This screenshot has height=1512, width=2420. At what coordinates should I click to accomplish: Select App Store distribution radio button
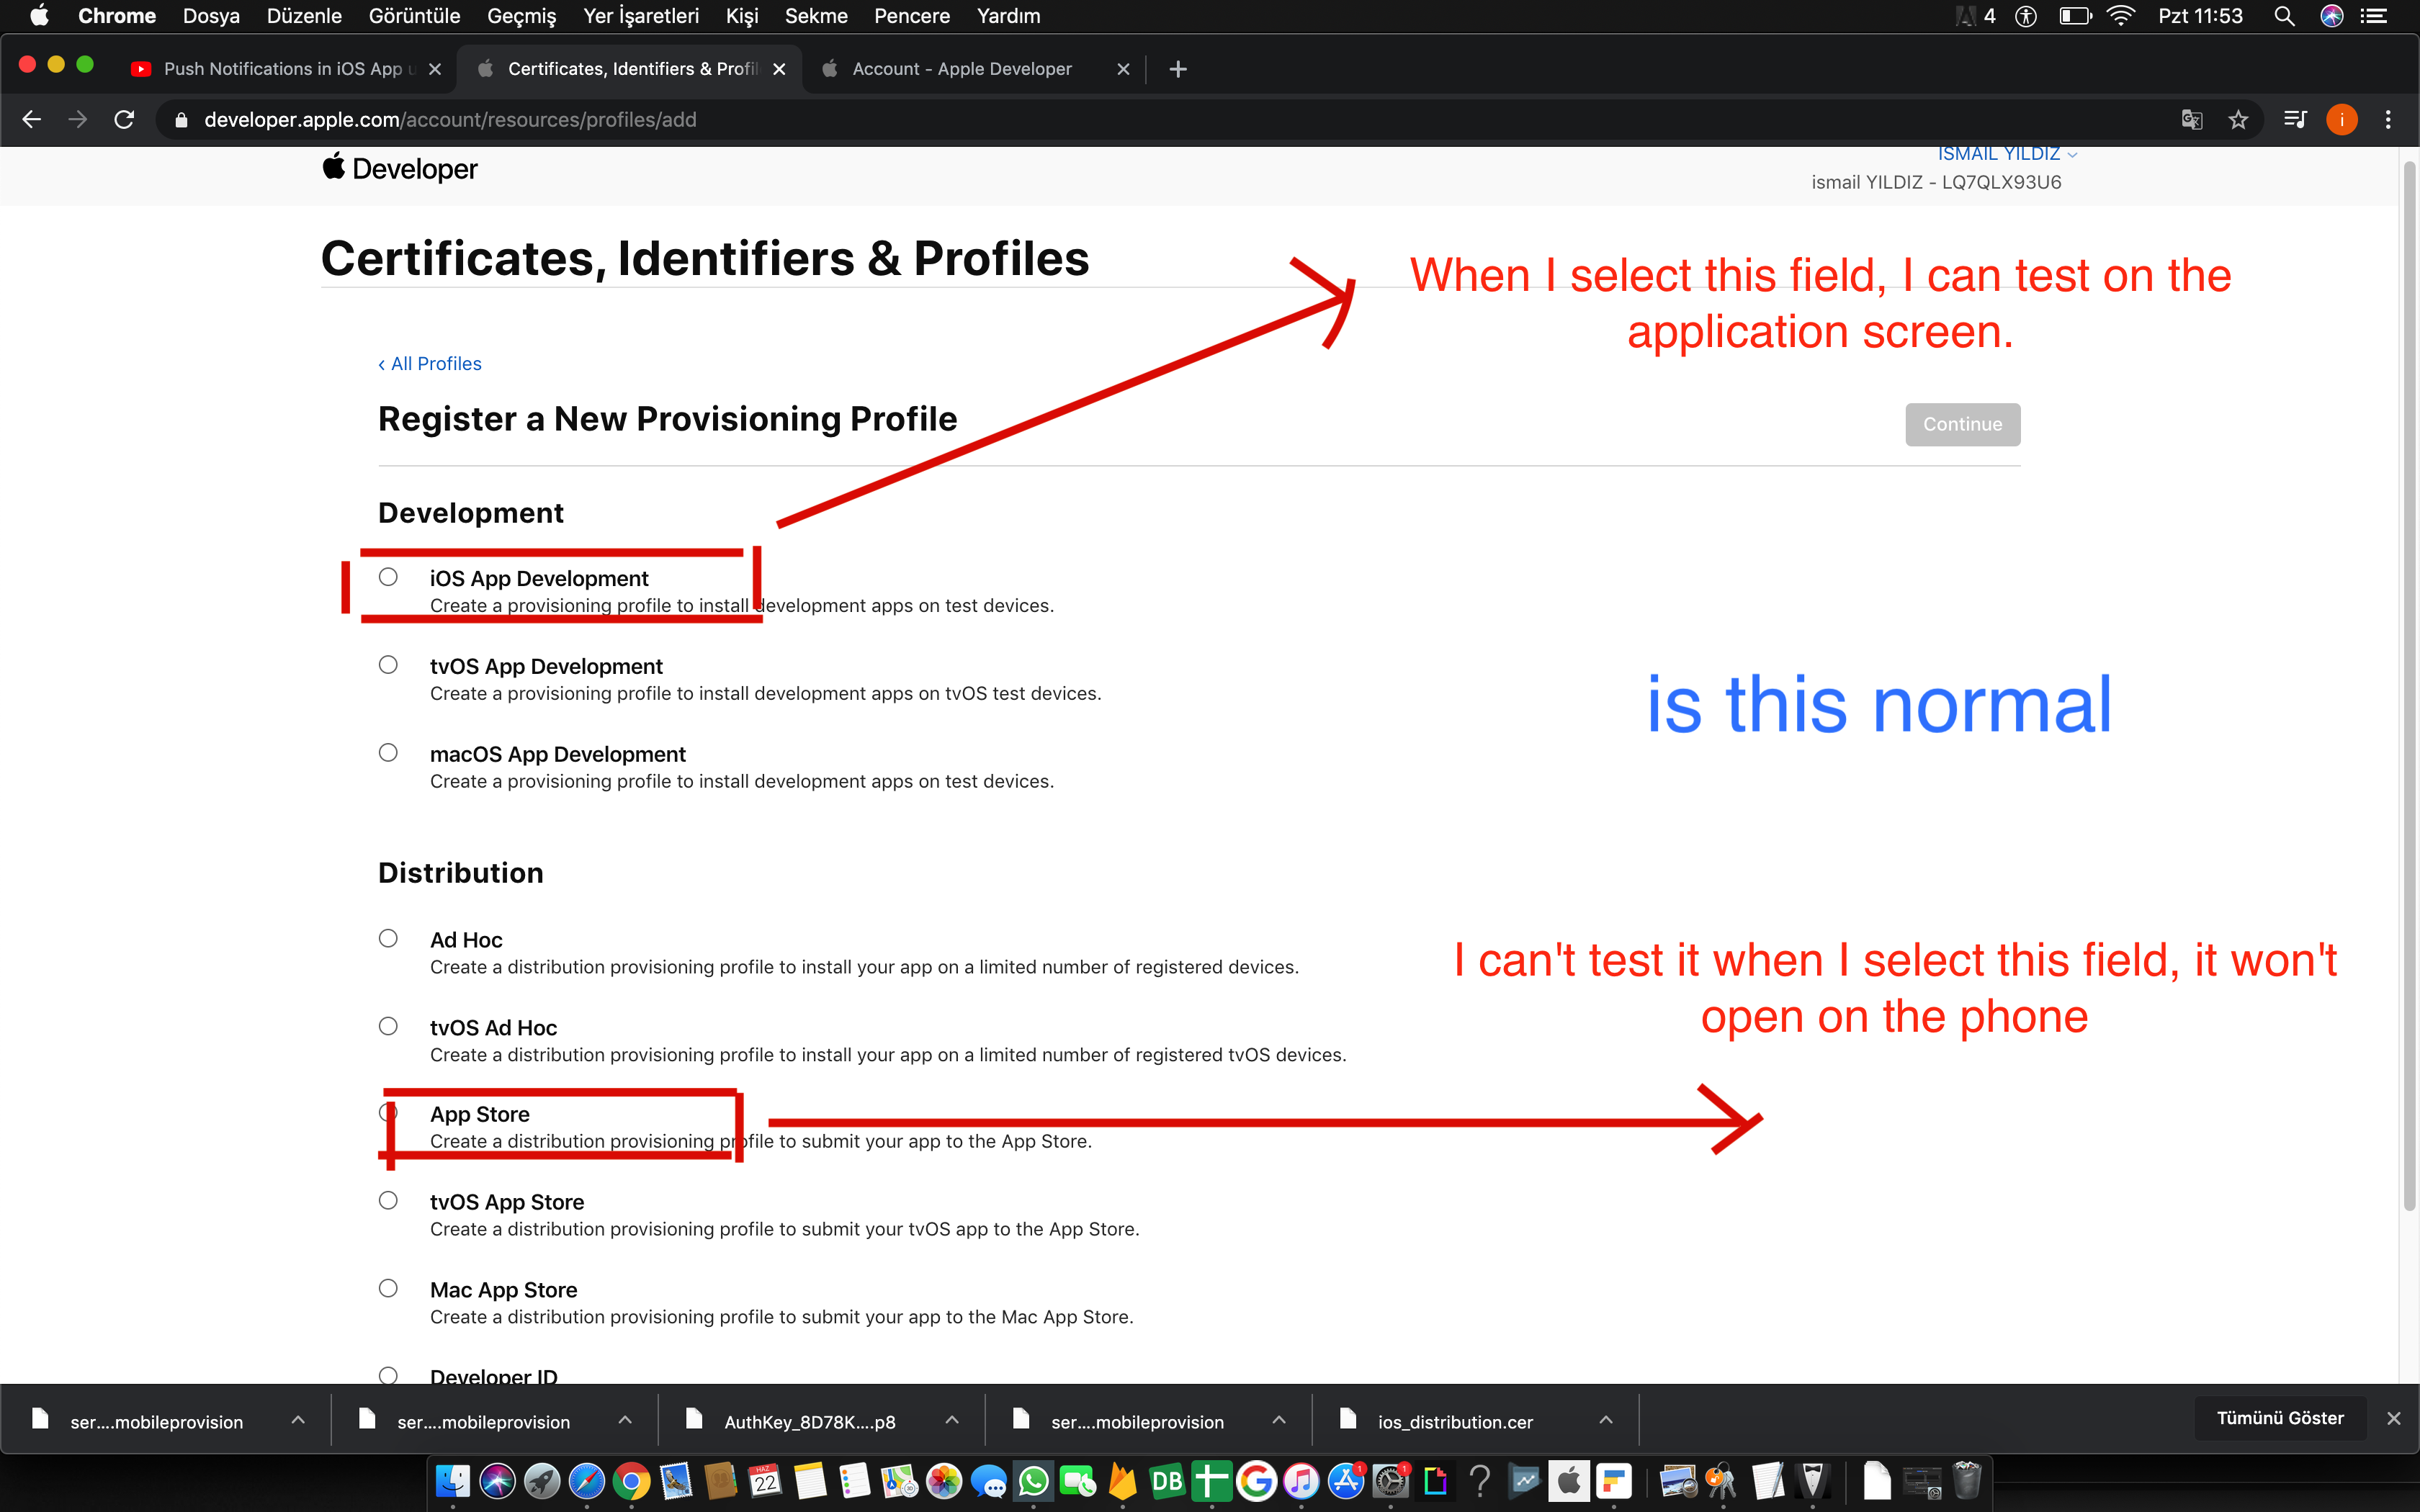point(388,1113)
